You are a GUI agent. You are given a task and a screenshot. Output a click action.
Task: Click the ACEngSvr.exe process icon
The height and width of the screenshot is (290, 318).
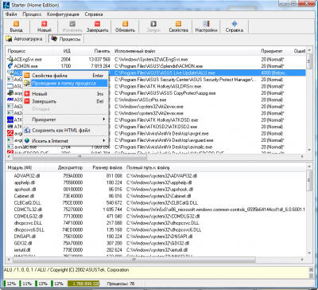coord(10,59)
